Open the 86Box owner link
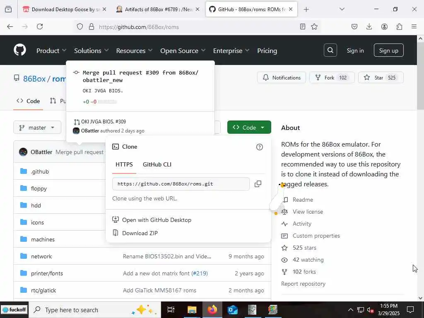Viewport: 424px width, 318px height. pyautogui.click(x=34, y=79)
